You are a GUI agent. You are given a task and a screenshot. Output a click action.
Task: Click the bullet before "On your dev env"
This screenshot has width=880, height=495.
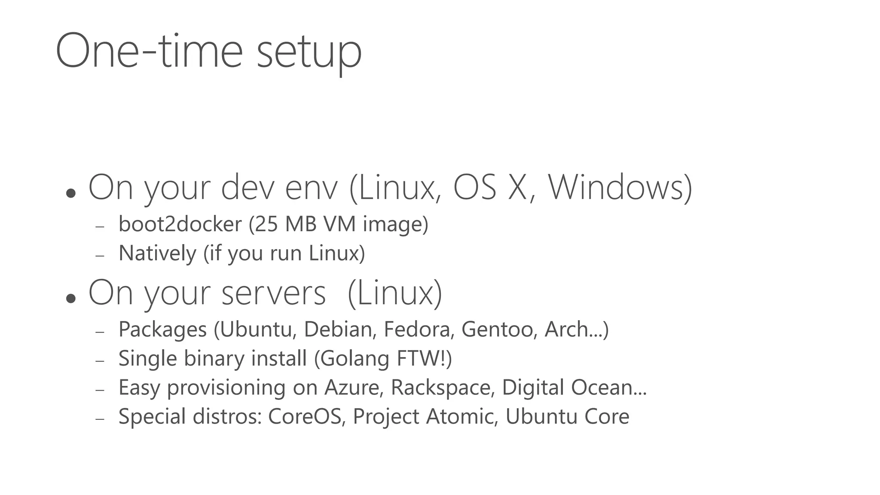click(x=71, y=193)
